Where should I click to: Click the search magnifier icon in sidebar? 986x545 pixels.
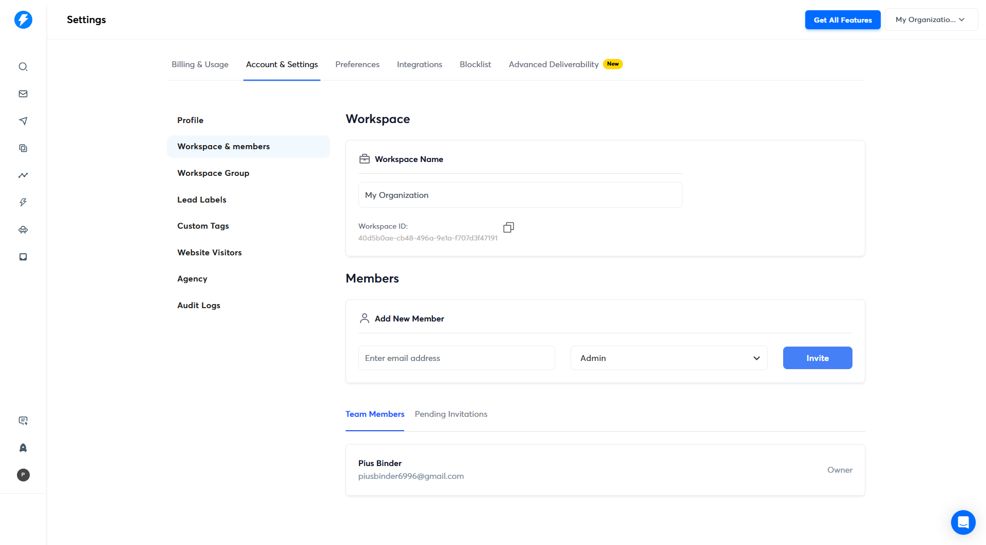(23, 67)
